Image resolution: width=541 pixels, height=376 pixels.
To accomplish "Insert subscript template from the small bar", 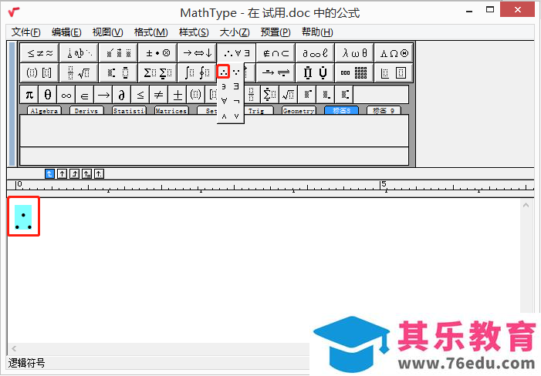I will point(326,95).
